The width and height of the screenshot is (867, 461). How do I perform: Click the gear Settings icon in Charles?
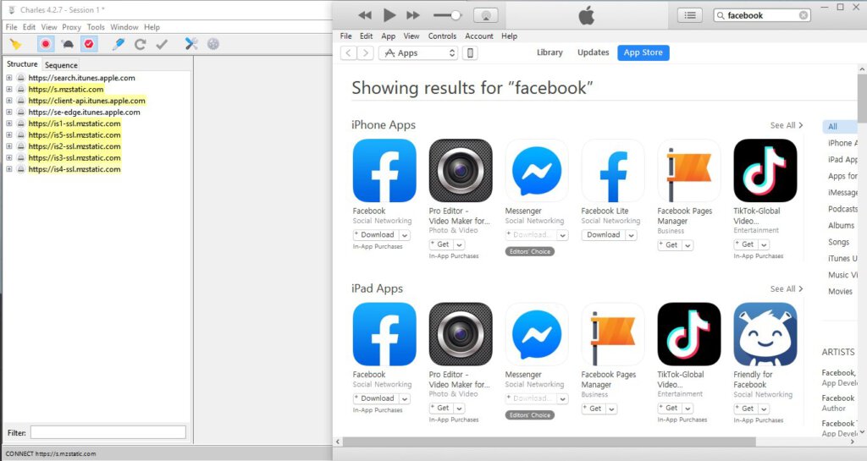point(213,44)
